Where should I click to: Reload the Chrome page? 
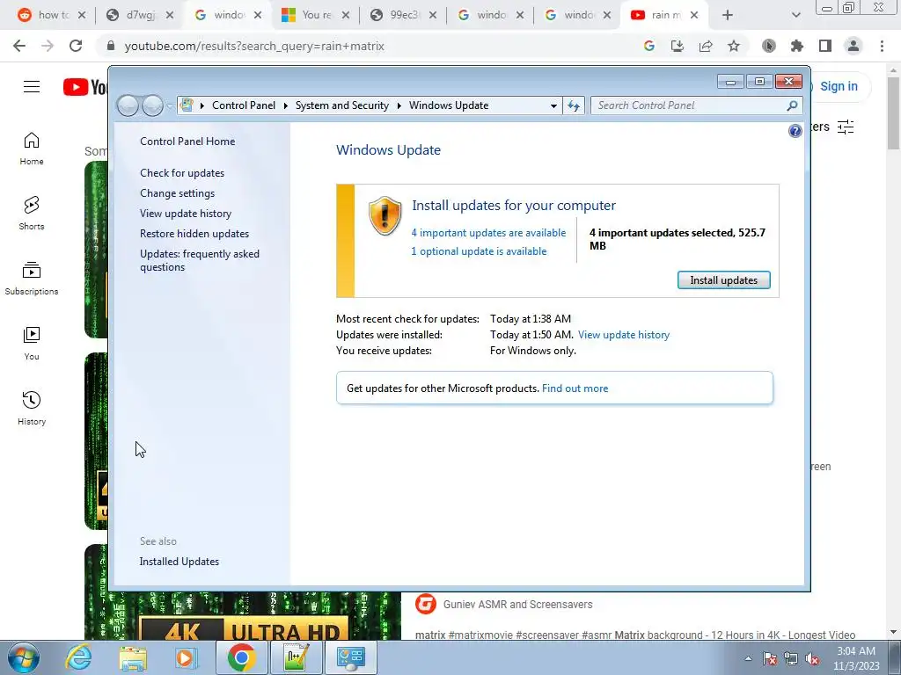[76, 46]
